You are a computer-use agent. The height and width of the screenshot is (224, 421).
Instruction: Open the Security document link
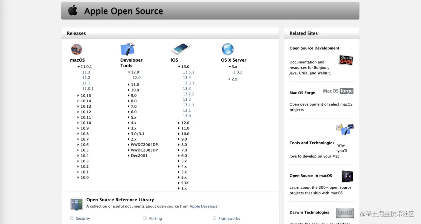[83, 219]
